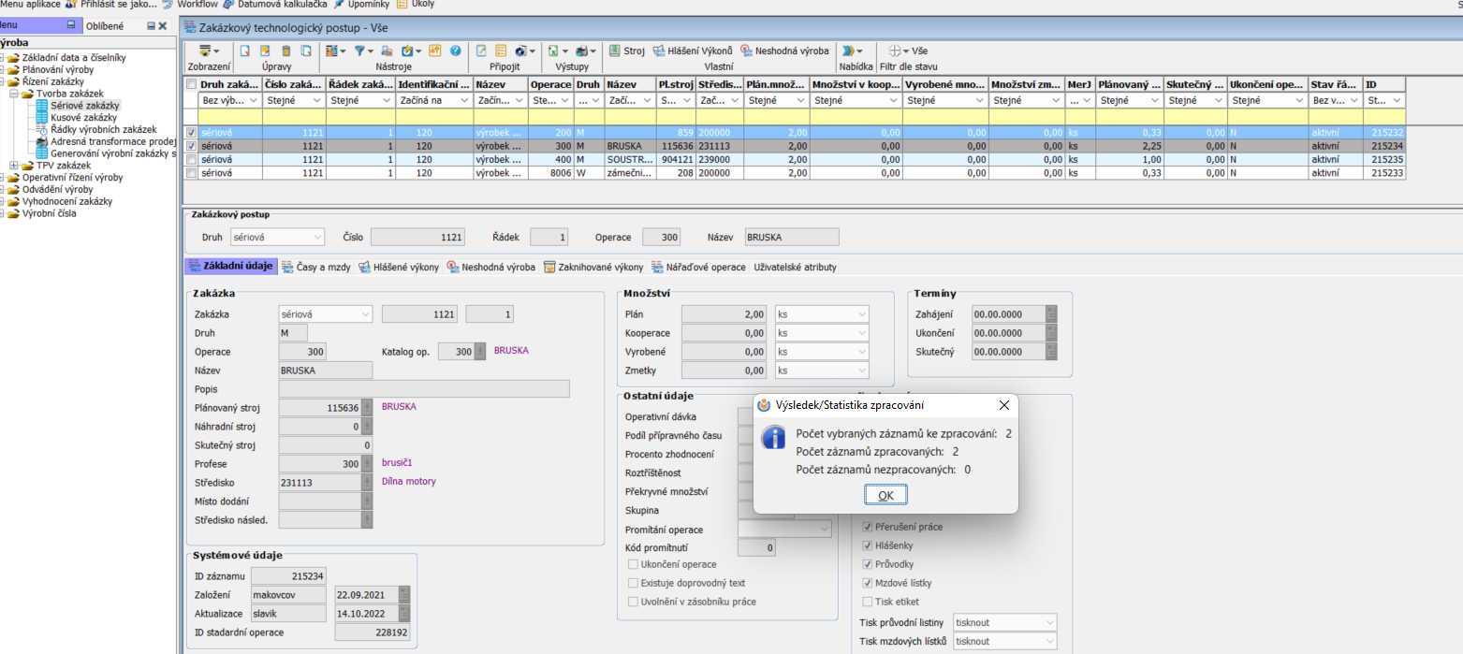Click the Popis input field

pos(424,389)
